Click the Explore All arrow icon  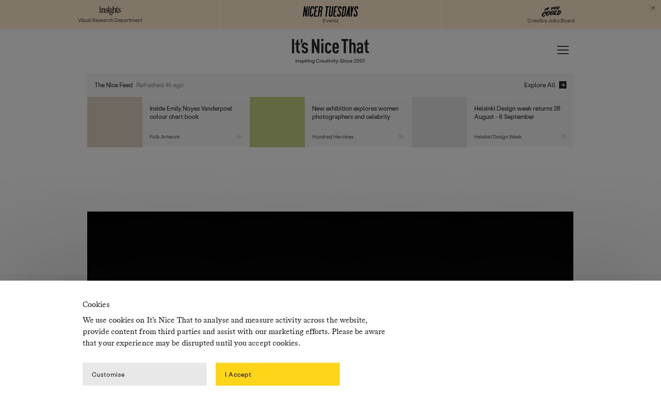point(563,85)
